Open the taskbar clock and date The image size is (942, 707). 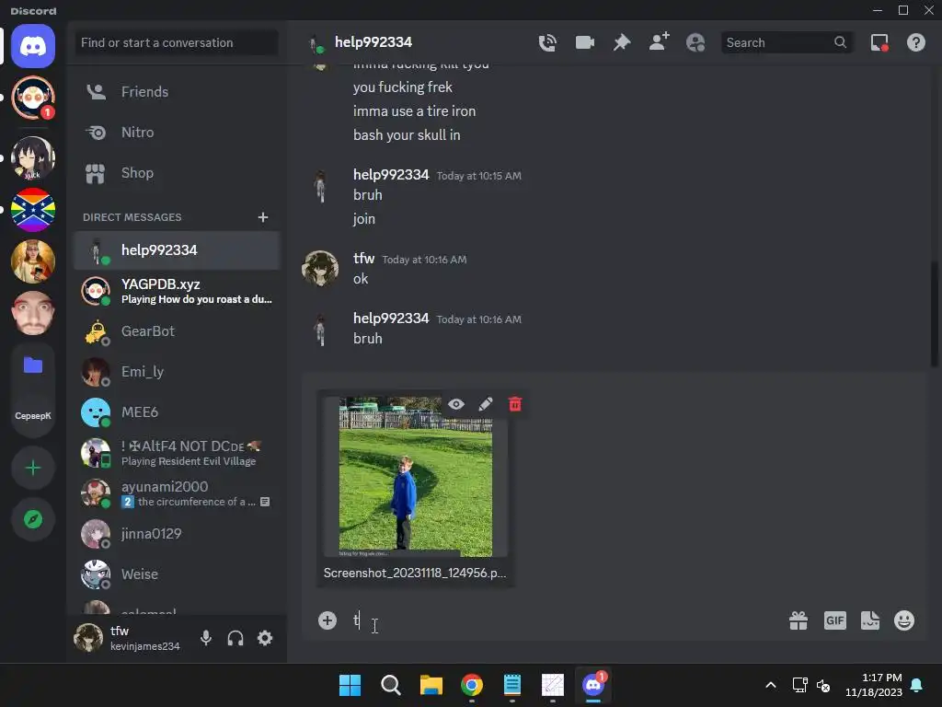coord(874,685)
